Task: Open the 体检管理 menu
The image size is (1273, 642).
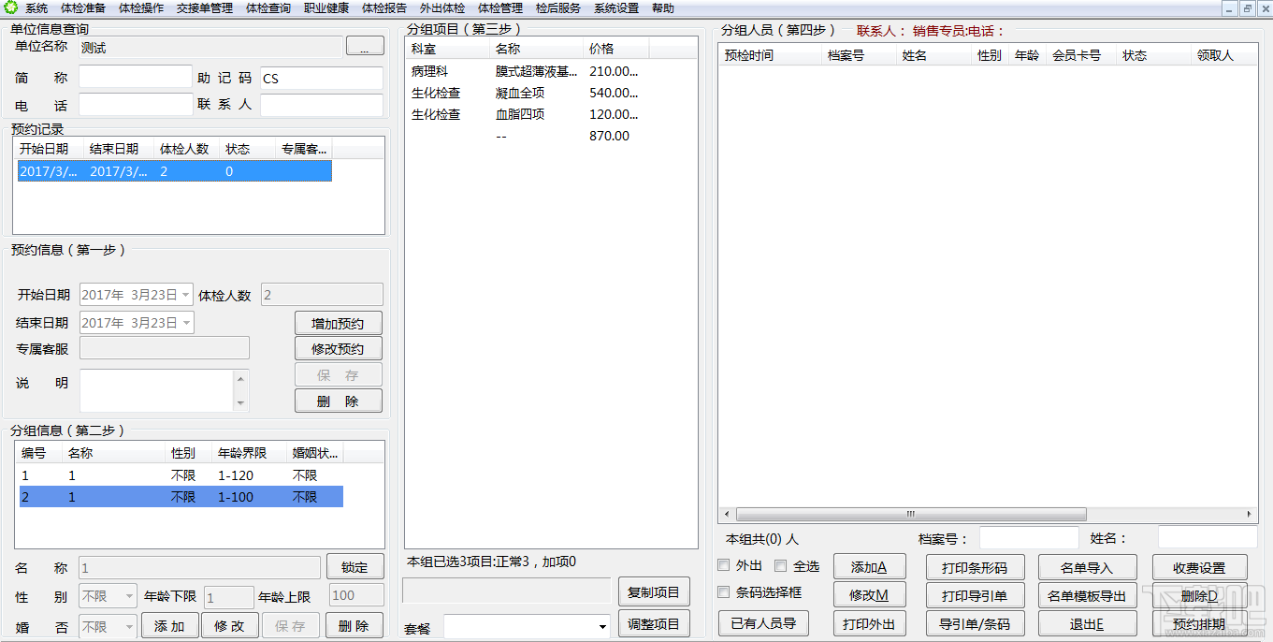Action: (x=500, y=8)
